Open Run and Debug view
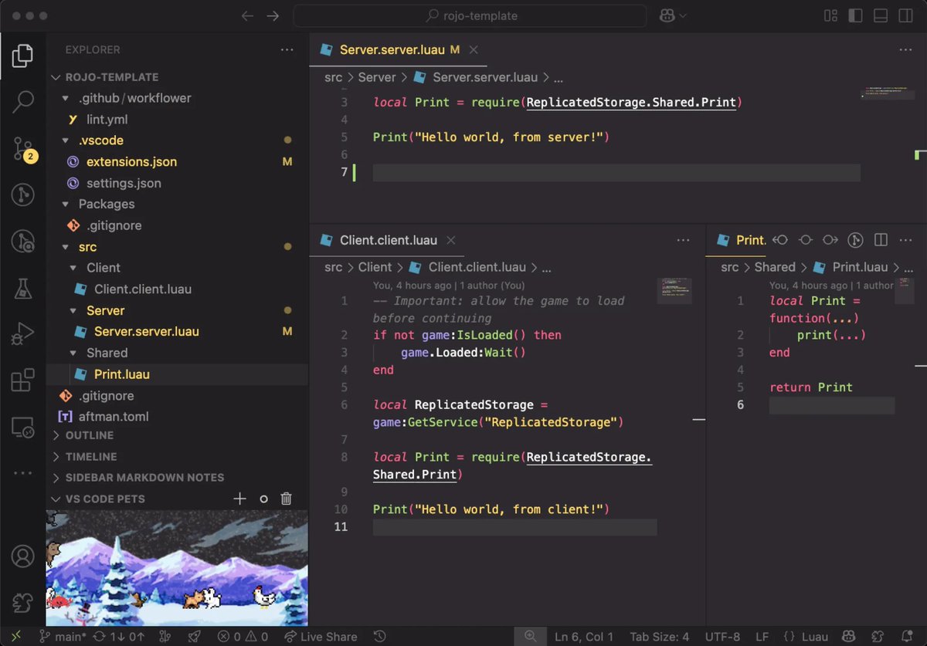This screenshot has height=646, width=927. [23, 334]
